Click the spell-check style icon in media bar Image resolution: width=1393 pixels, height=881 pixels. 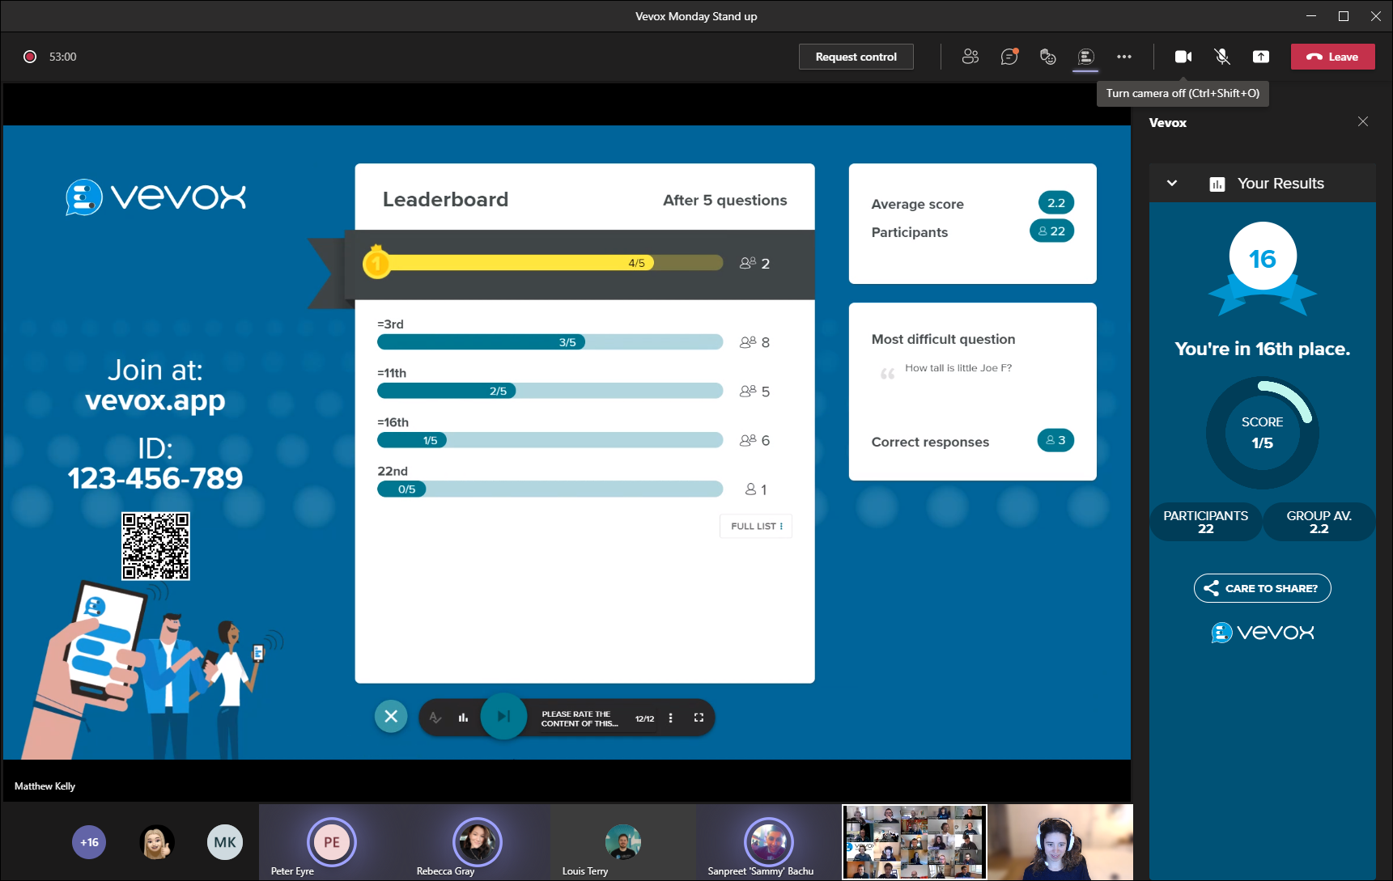tap(435, 717)
